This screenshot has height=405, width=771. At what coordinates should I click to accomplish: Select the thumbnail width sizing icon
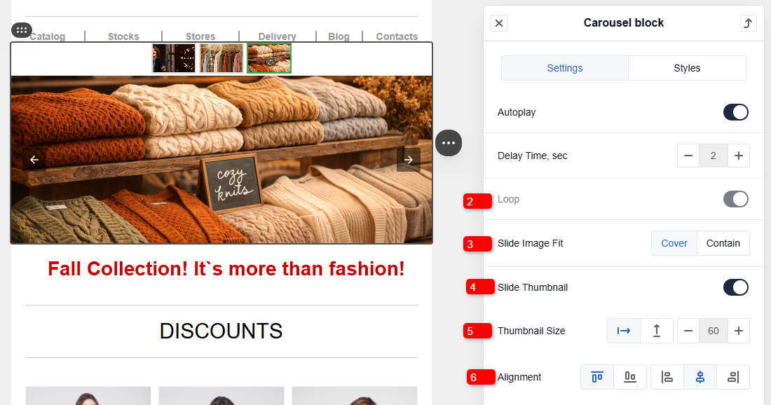[x=624, y=331]
